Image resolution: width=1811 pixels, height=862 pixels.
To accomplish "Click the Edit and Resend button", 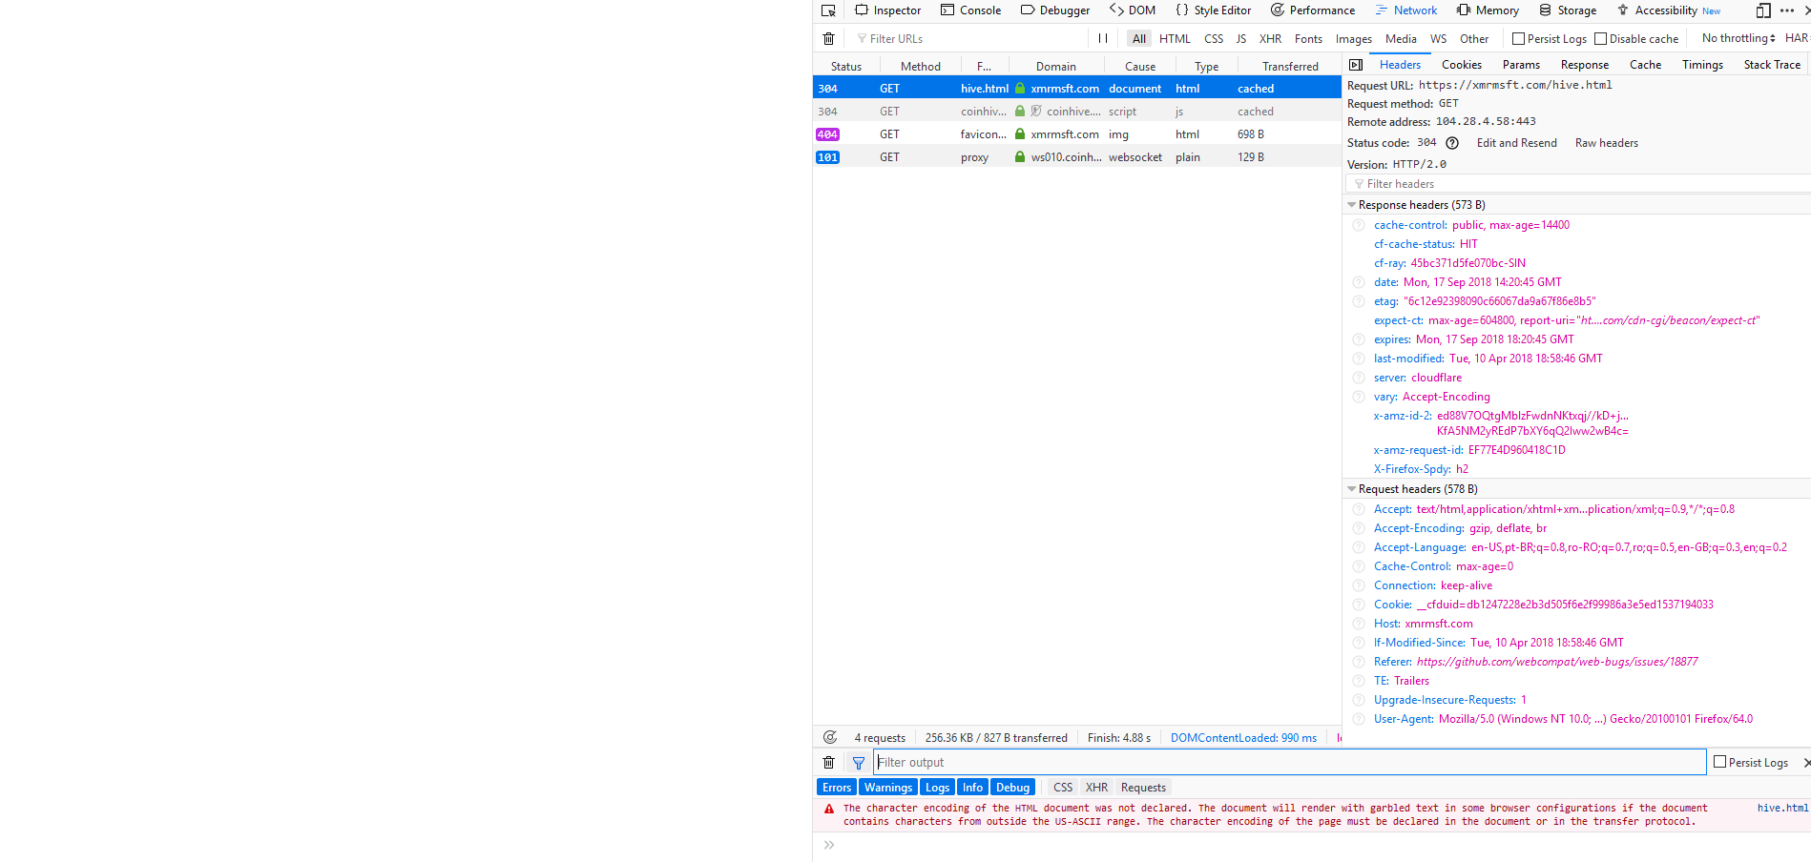I will [x=1516, y=143].
